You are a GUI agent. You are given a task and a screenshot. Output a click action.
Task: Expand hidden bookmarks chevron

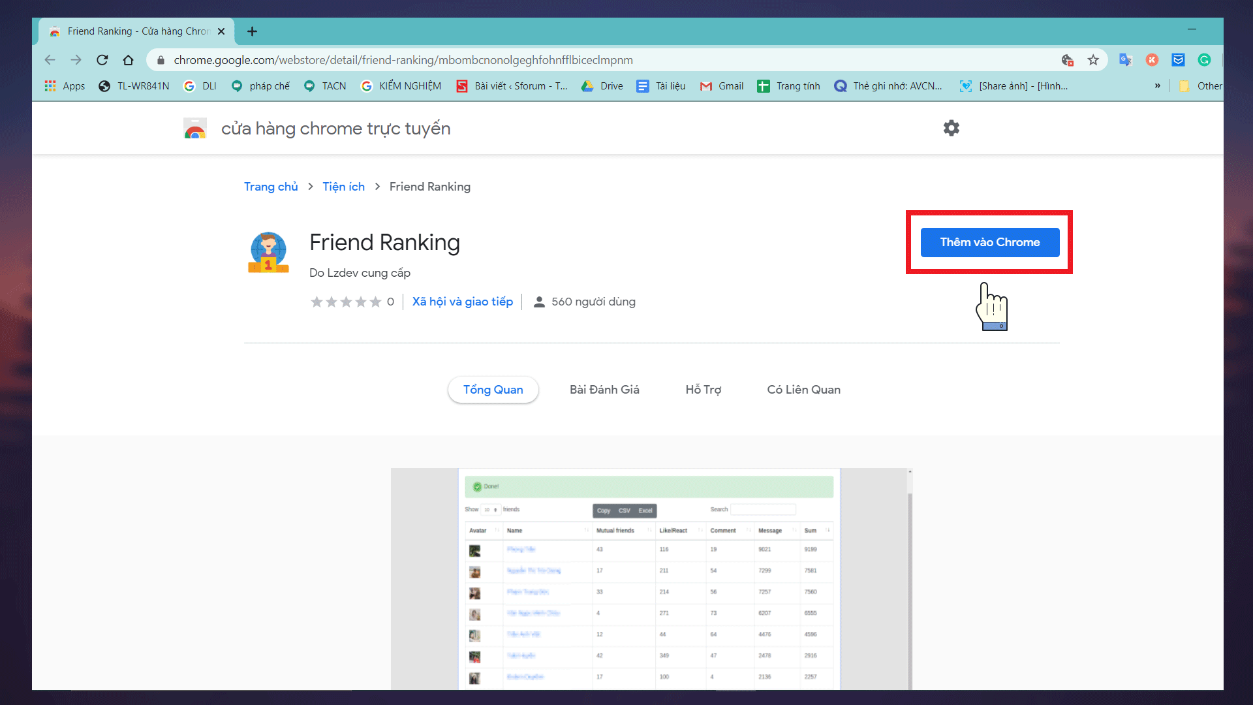point(1158,86)
